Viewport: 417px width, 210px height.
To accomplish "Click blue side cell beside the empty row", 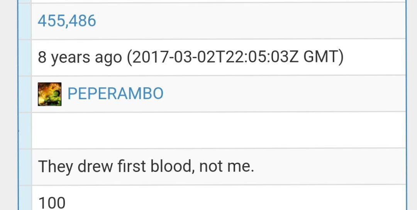I will coord(25,130).
